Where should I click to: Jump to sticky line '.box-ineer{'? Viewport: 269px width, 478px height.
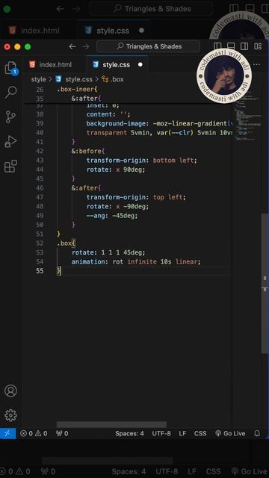pos(77,90)
